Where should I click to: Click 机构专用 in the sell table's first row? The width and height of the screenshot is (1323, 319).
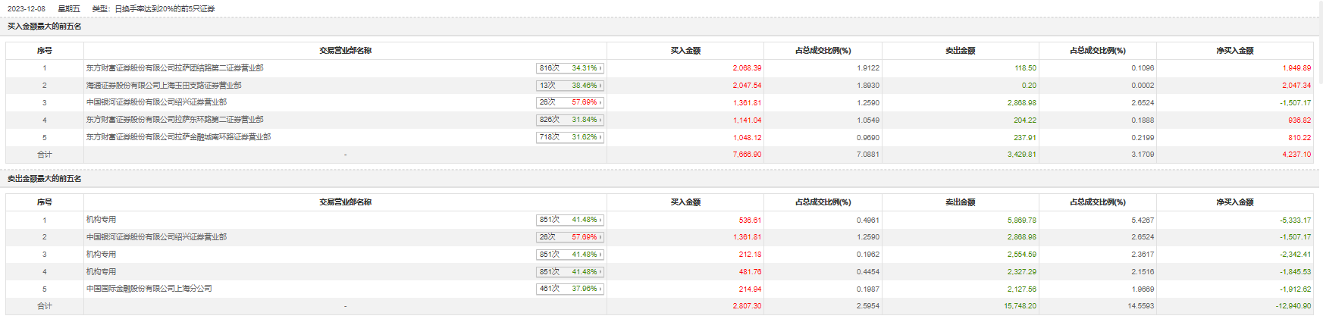pos(101,220)
